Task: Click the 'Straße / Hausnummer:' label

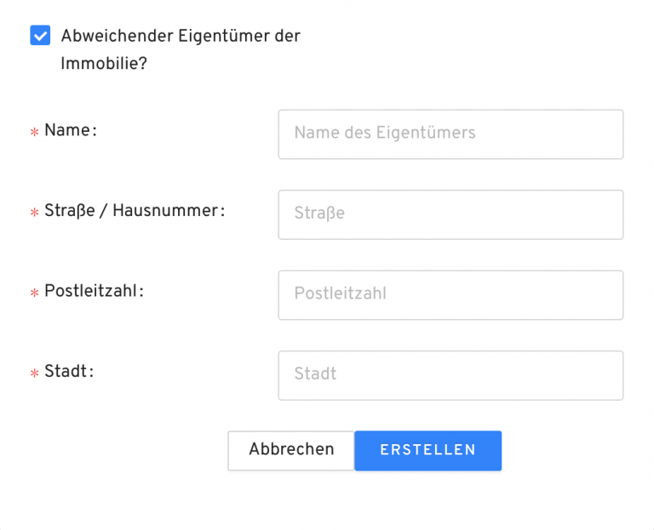Action: click(x=134, y=210)
